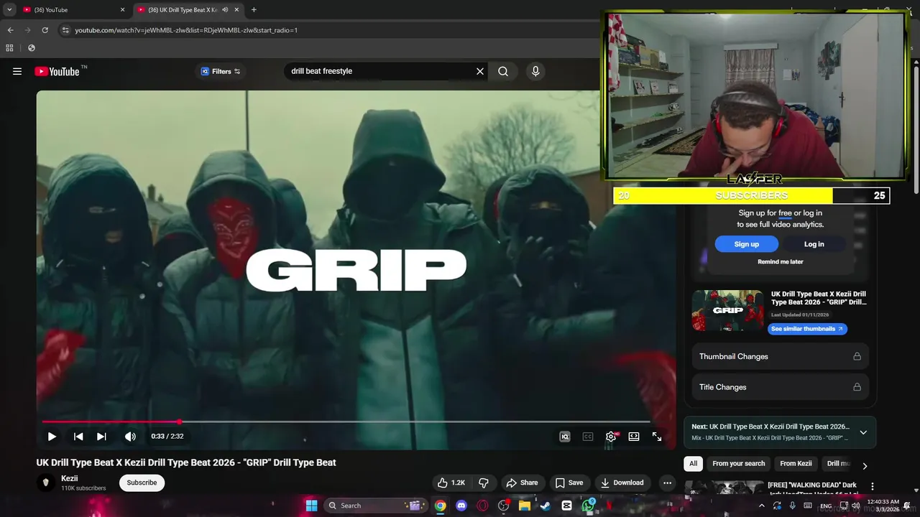Click the magnifier search button
920x517 pixels.
click(x=503, y=71)
